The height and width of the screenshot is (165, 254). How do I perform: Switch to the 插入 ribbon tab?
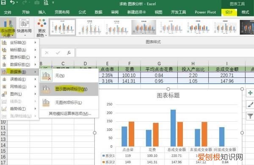(42, 12)
